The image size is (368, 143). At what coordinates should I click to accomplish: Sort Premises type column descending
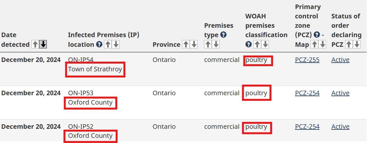click(216, 44)
